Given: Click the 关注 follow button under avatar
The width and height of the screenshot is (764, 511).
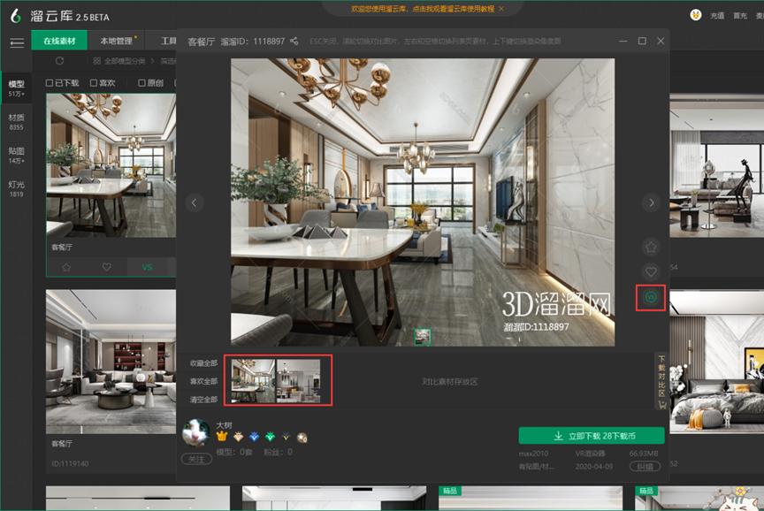Looking at the screenshot, I should (x=195, y=459).
